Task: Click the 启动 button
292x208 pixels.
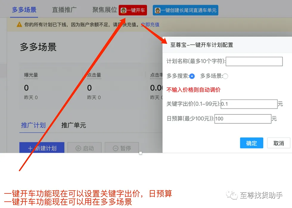Action: [85, 148]
